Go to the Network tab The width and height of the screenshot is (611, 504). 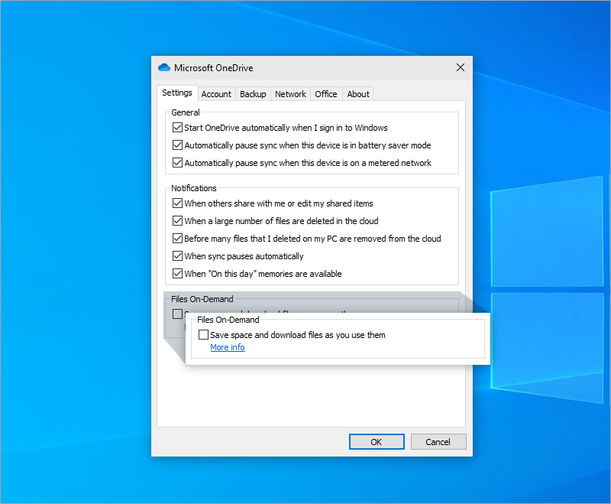coord(290,94)
